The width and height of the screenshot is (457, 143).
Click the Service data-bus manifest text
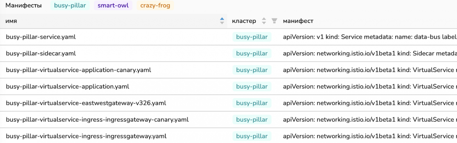click(x=370, y=37)
